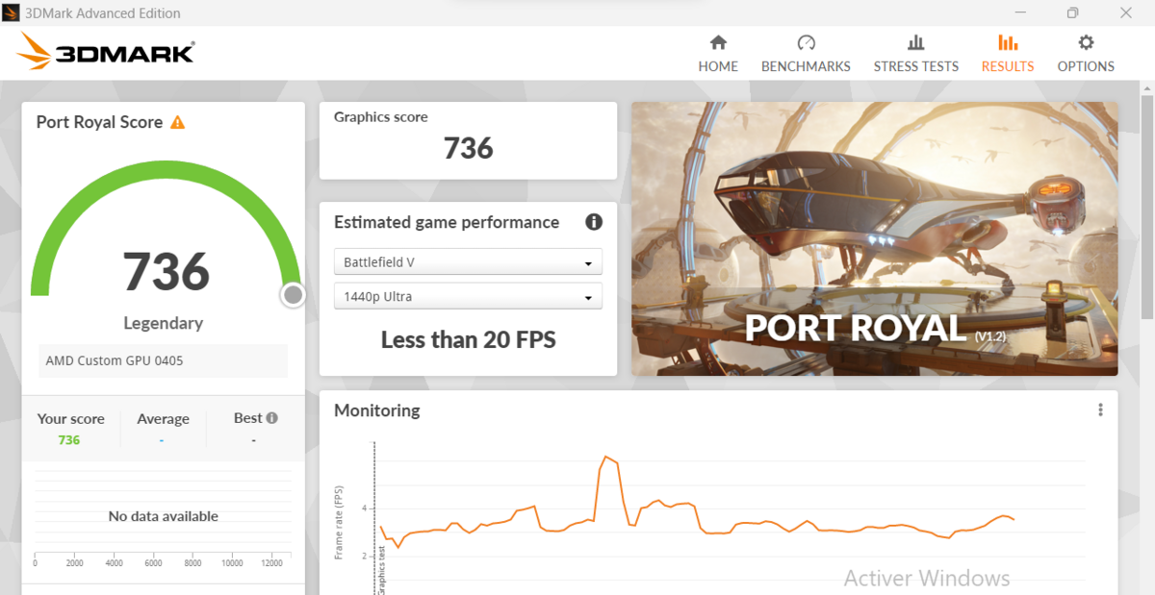
Task: Click the restore window button in title bar
Action: (1072, 12)
